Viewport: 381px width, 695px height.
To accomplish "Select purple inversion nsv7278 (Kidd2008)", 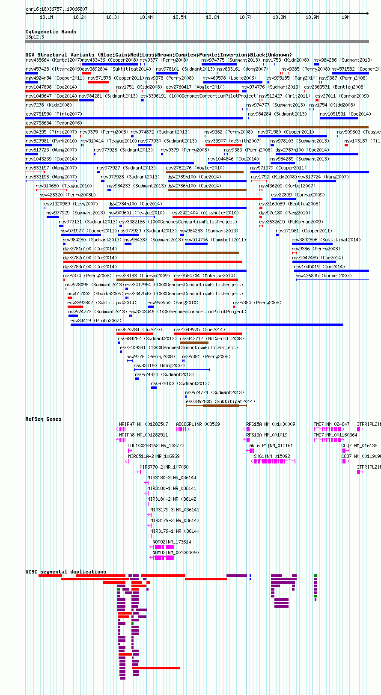I will (134, 109).
